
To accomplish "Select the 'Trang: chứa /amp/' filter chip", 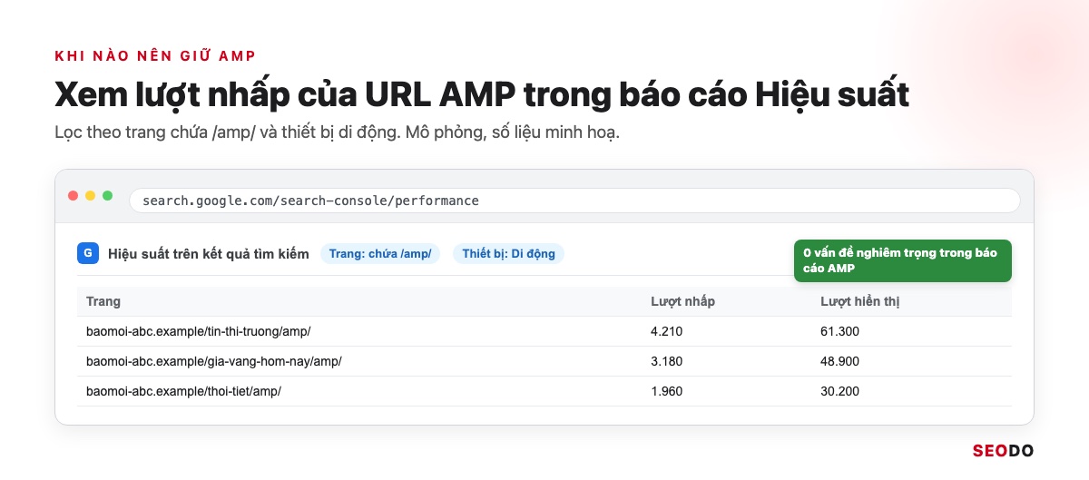I will pyautogui.click(x=380, y=254).
